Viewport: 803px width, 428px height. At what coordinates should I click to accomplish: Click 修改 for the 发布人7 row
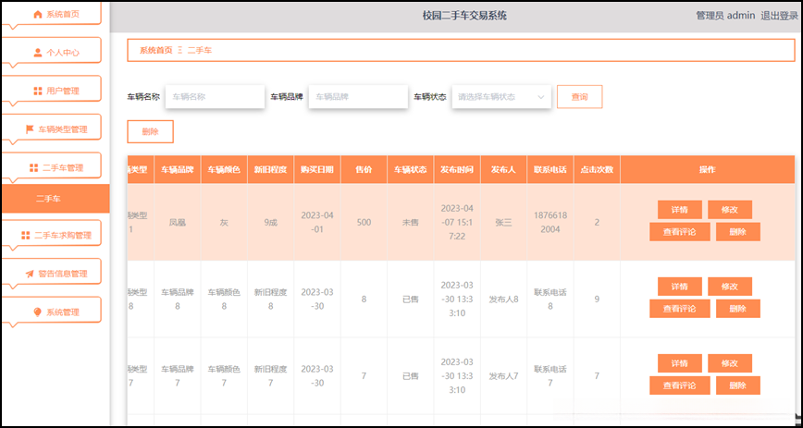coord(730,363)
